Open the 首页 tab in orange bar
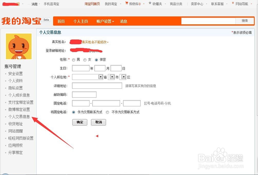The width and height of the screenshot is (258, 175). 61,21
